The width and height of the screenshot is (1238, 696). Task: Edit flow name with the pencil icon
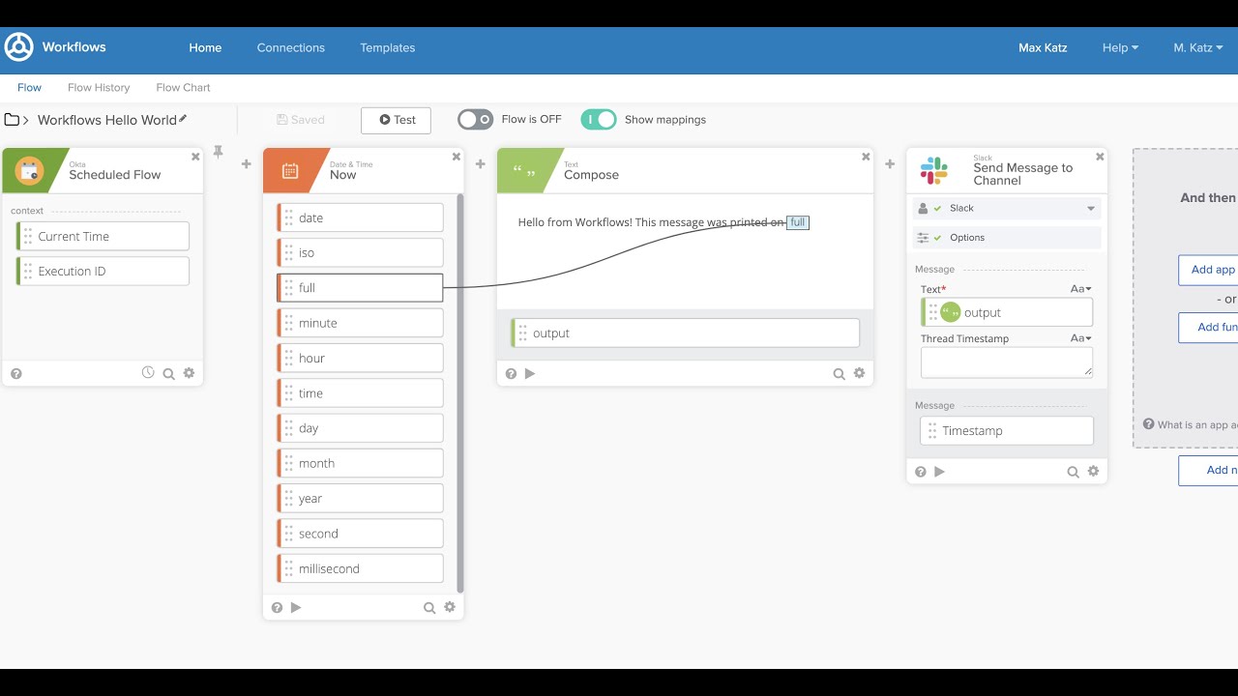point(183,118)
